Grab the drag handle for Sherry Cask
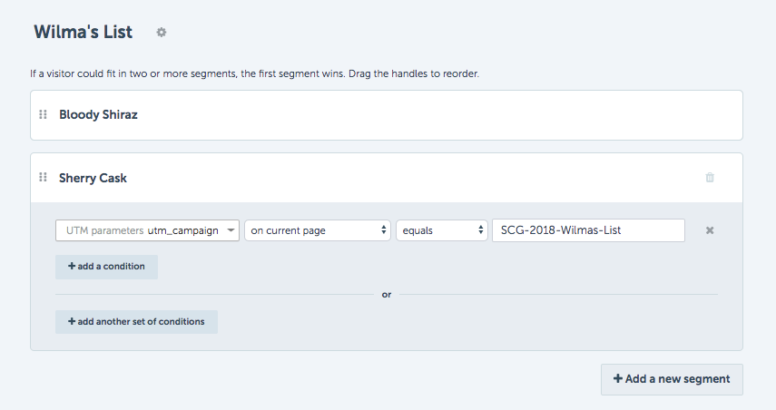776x410 pixels. pos(43,177)
